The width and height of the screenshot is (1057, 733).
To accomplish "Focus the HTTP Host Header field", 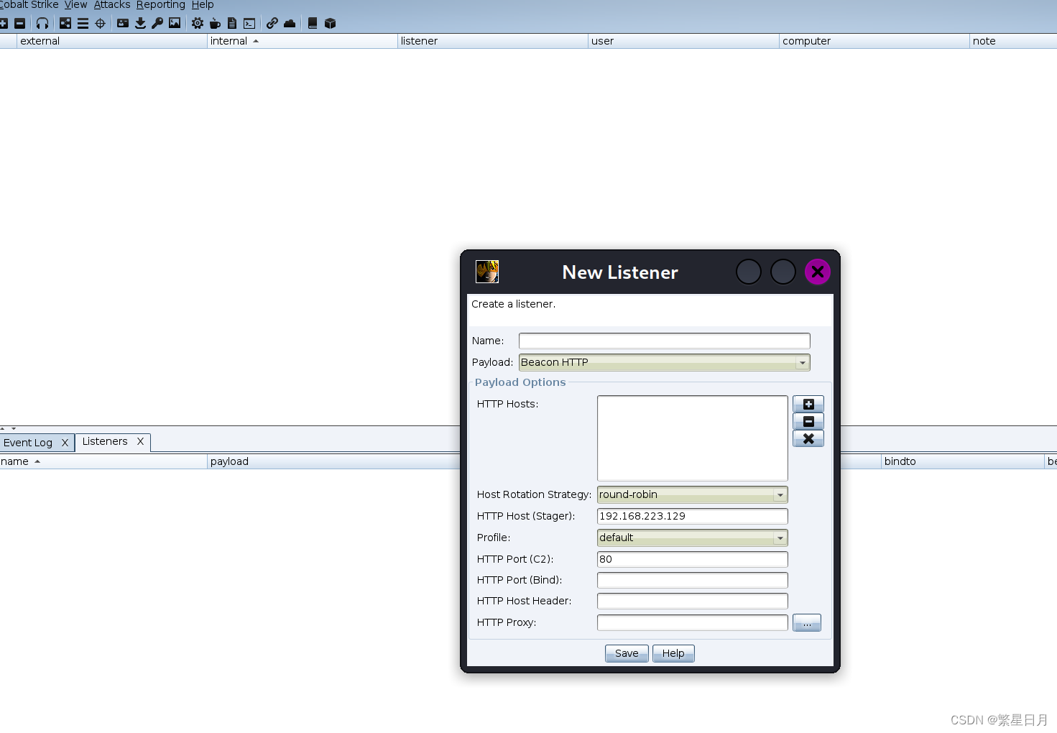I will 692,601.
